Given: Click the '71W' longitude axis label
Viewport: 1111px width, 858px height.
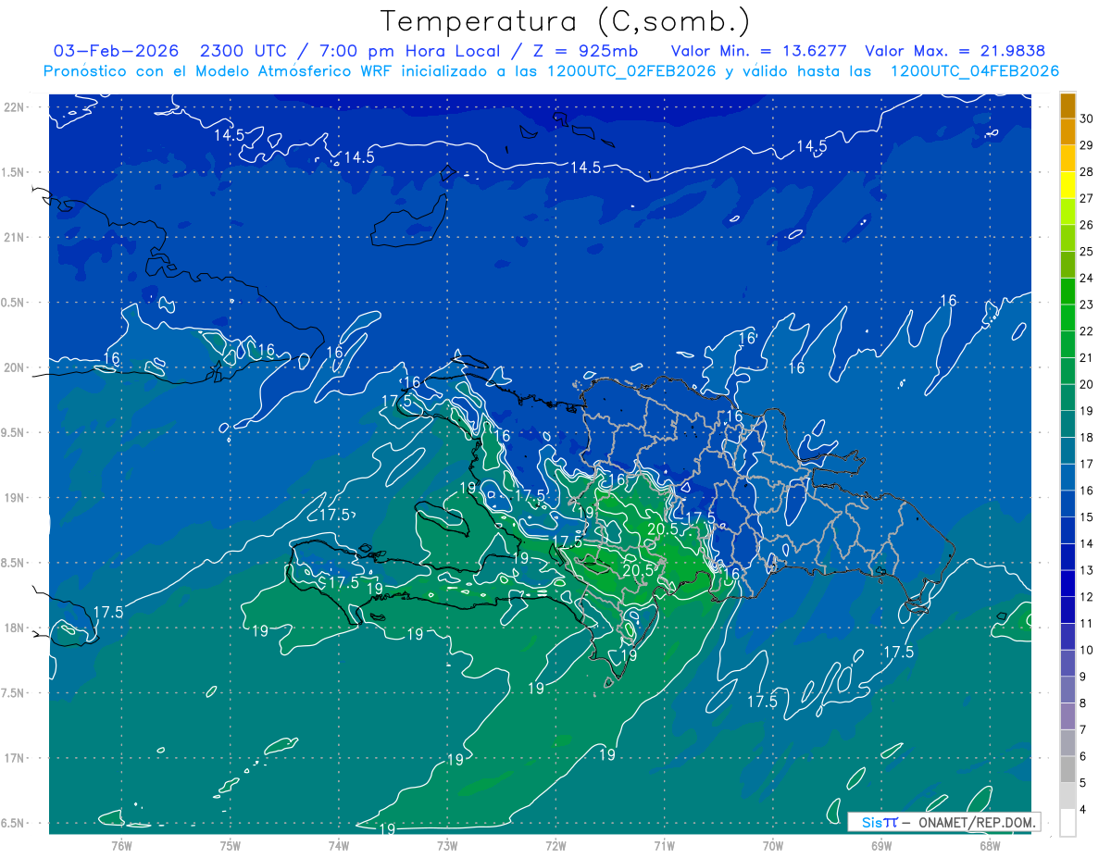Looking at the screenshot, I should pos(664,845).
